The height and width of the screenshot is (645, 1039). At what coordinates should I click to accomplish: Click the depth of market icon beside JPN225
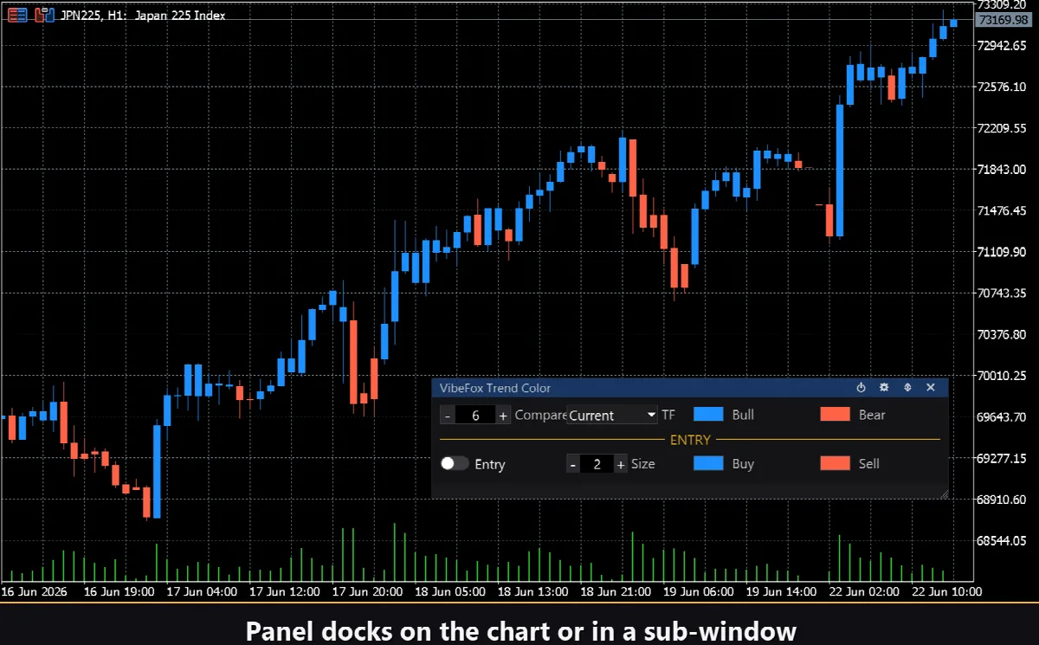(x=17, y=15)
